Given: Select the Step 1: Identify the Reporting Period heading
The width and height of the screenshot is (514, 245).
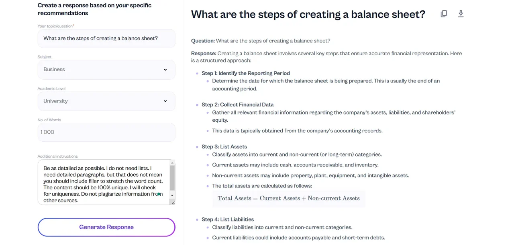Looking at the screenshot, I should tap(246, 73).
